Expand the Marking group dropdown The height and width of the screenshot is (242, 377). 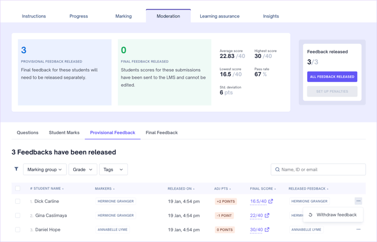44,170
